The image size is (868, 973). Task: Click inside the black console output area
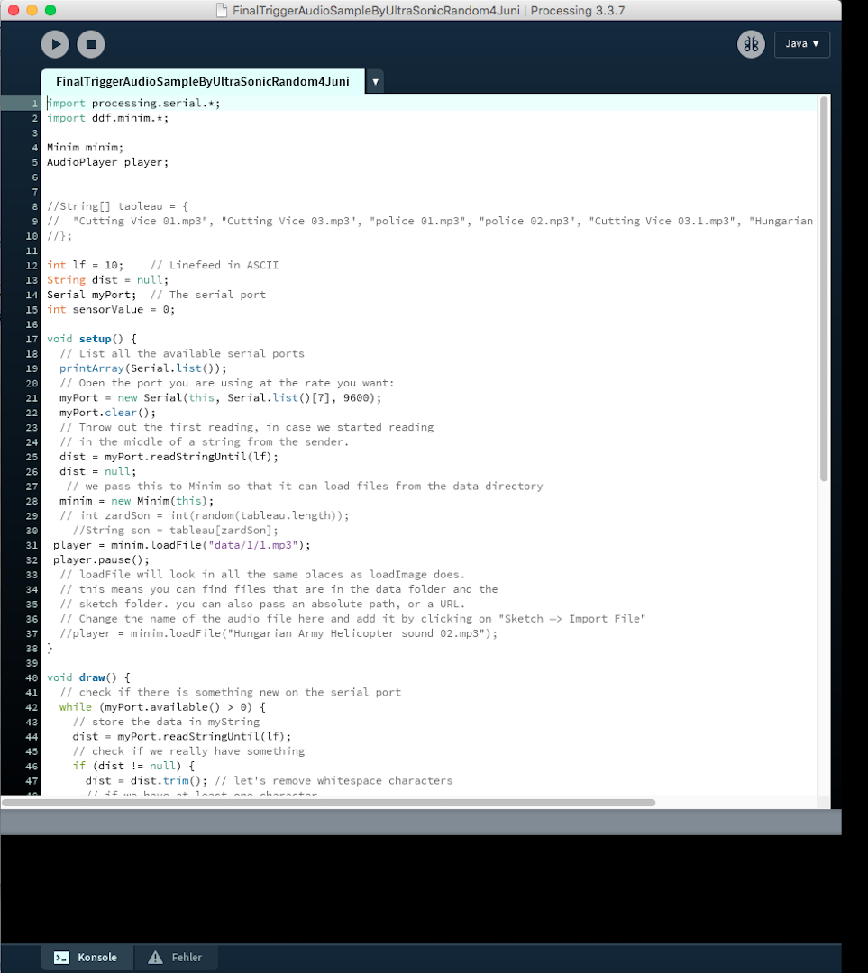421,888
